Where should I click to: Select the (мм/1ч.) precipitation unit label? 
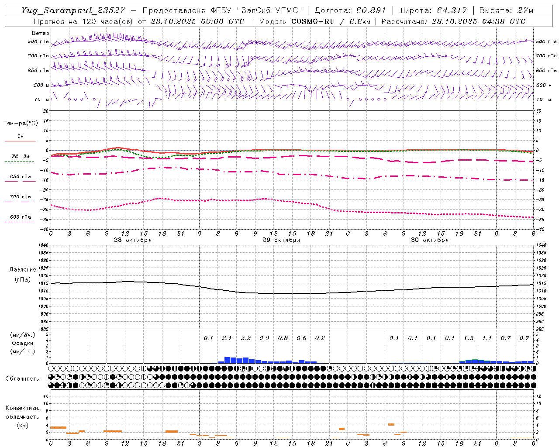pyautogui.click(x=22, y=351)
